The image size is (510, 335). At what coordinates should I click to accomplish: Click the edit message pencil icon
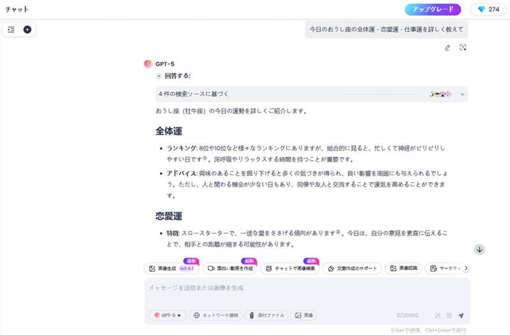(448, 48)
